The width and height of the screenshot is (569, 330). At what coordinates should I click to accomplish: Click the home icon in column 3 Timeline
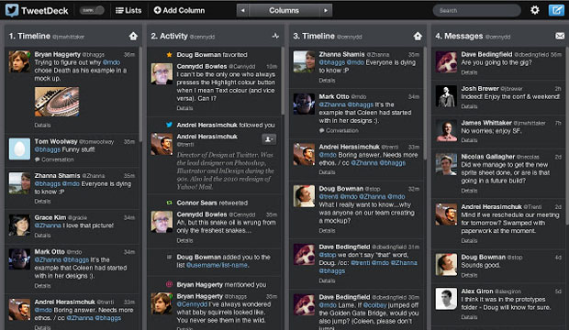(x=418, y=36)
